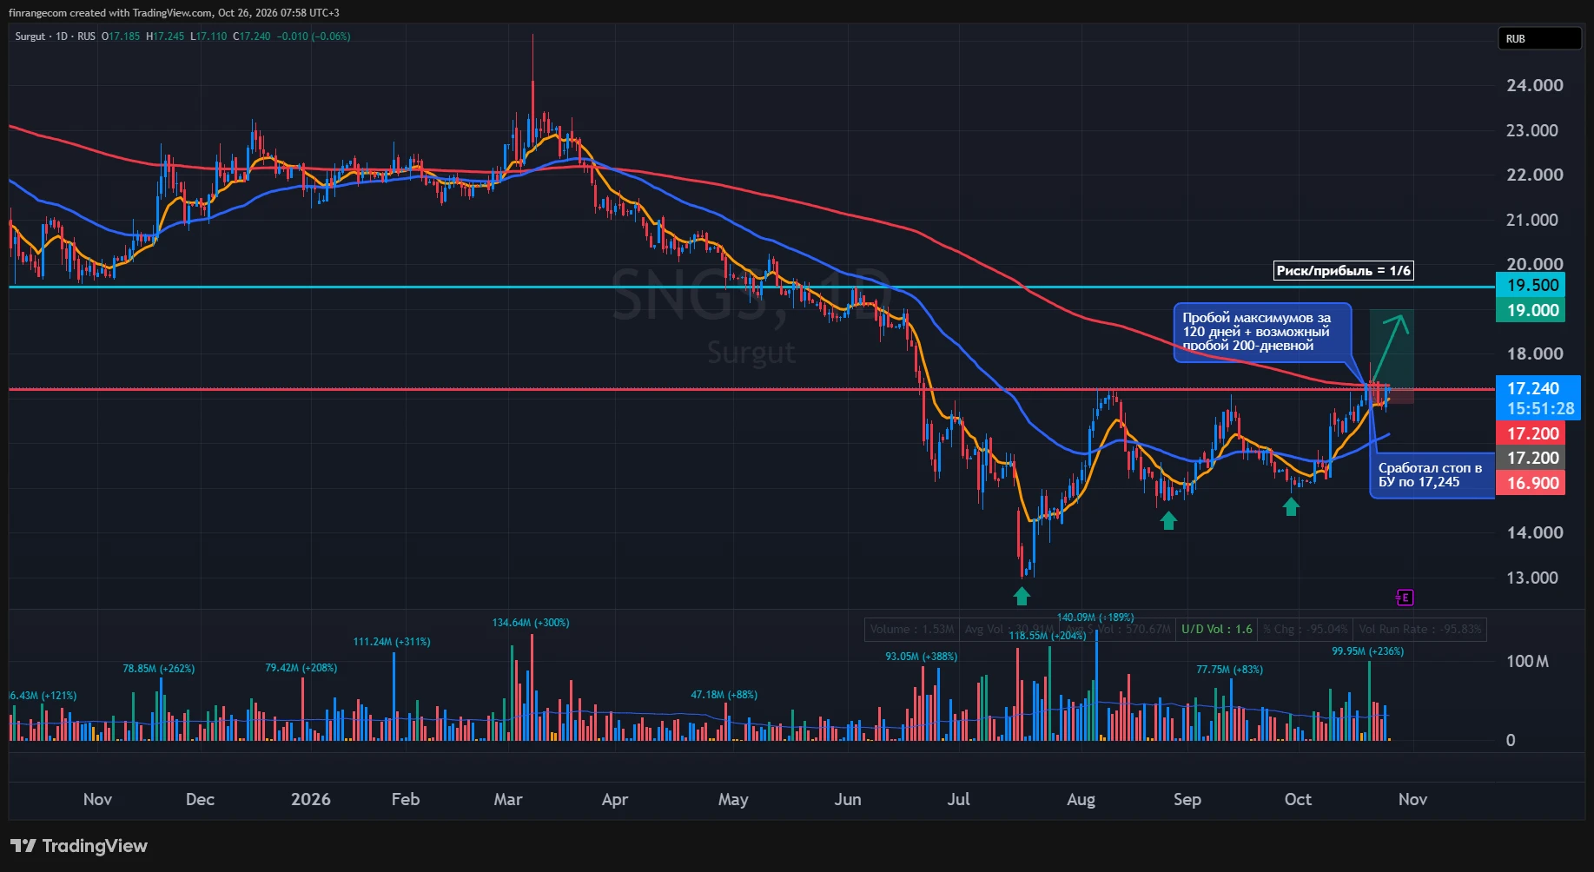Click the U/D Vol : 1.6 cell
This screenshot has height=872, width=1594.
point(1216,629)
